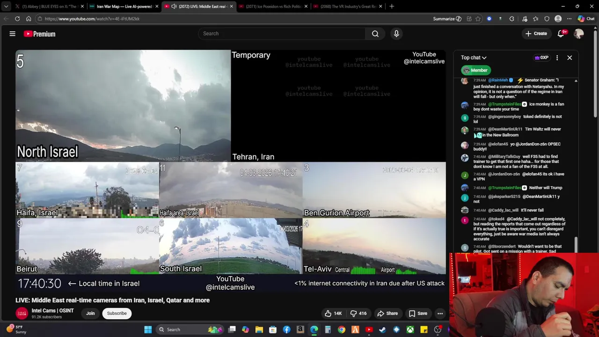Open the Create button

(x=536, y=34)
